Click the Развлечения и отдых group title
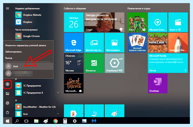Viewport: 193px width, 127px height. coord(139,8)
